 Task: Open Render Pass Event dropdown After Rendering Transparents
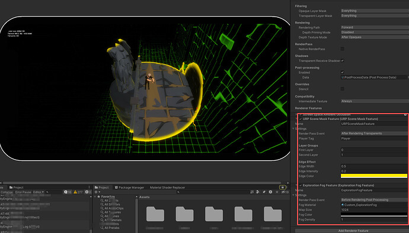[x=374, y=133]
